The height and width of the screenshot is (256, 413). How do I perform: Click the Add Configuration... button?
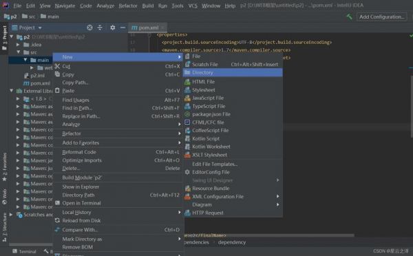pos(381,17)
